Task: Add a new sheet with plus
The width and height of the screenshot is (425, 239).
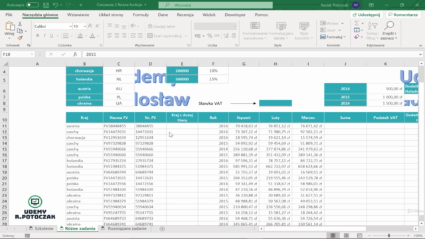Action: (x=162, y=228)
